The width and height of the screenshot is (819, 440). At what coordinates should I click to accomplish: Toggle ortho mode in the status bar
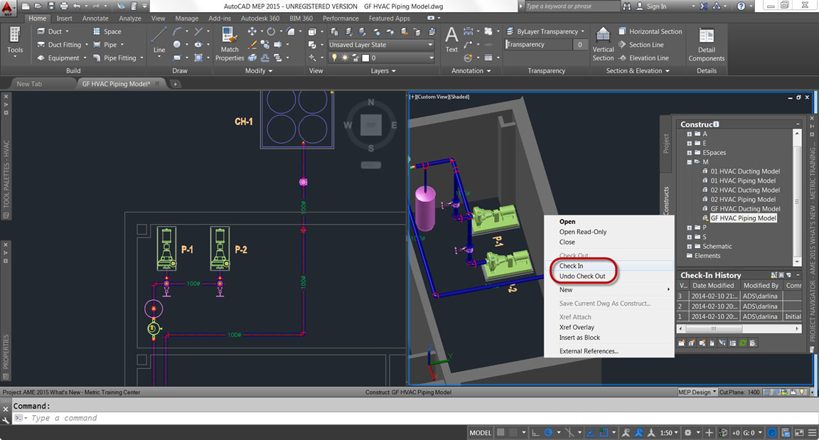point(535,433)
